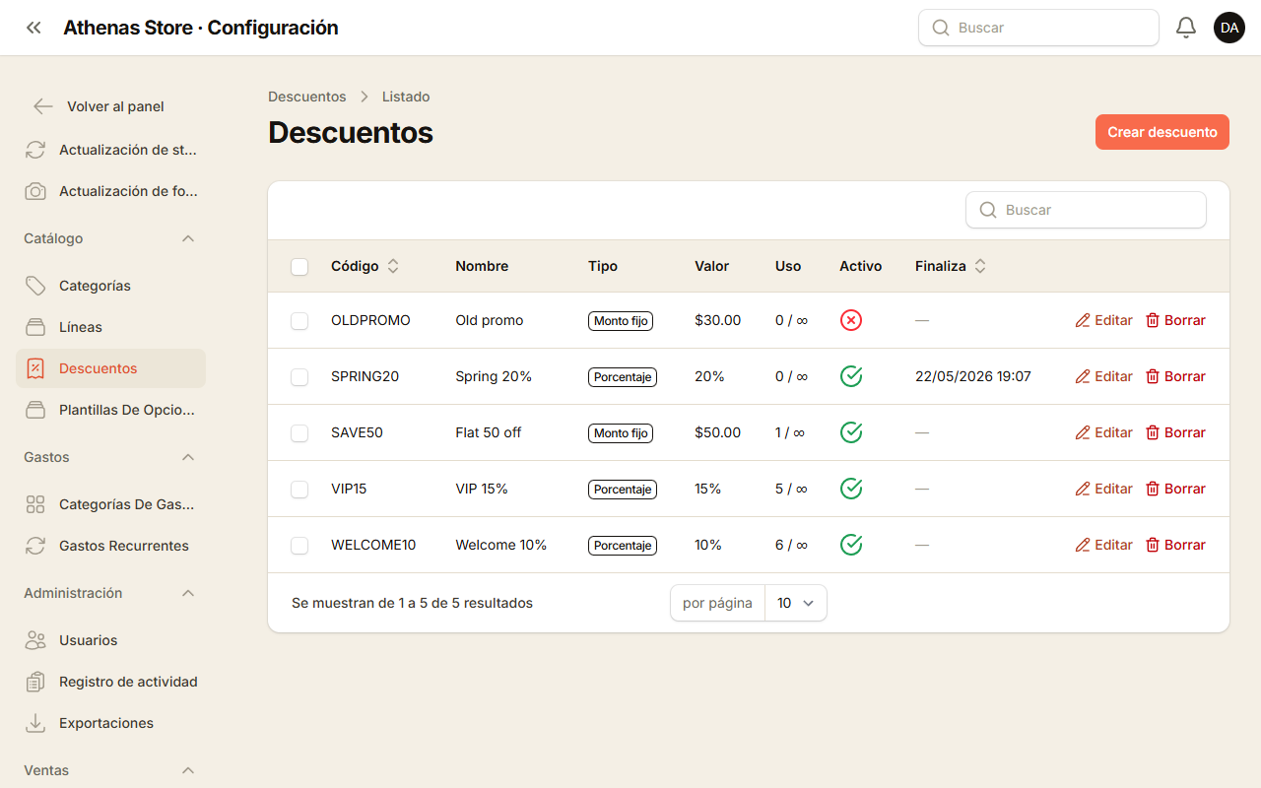The image size is (1261, 788).
Task: Click the Plantillas De Opciones icon
Action: point(35,410)
